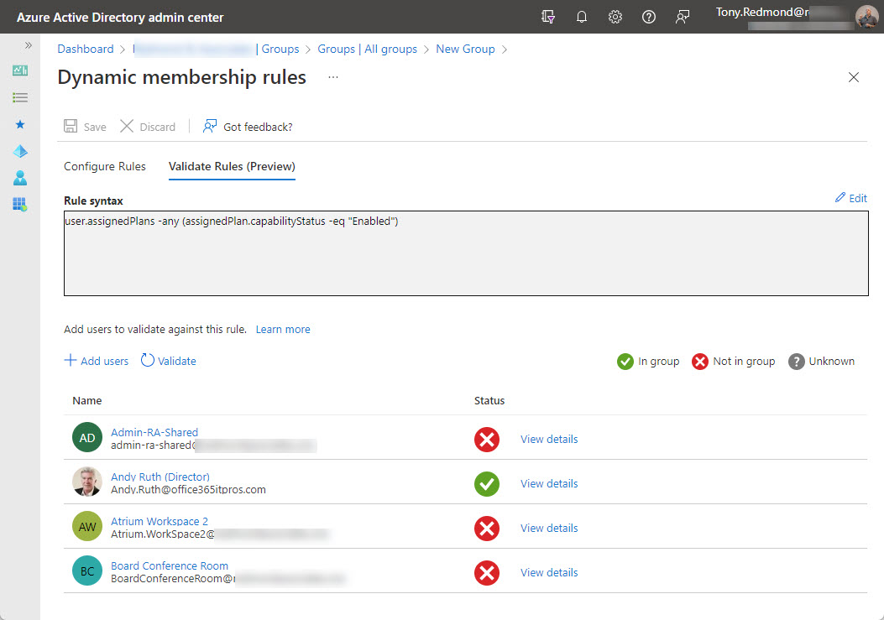
Task: Open the help question mark icon
Action: point(649,17)
